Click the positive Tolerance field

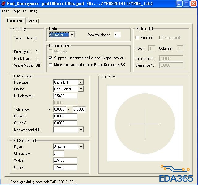pos(60,109)
